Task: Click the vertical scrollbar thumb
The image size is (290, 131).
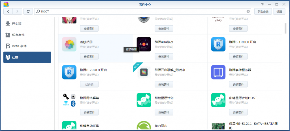Action: point(285,28)
